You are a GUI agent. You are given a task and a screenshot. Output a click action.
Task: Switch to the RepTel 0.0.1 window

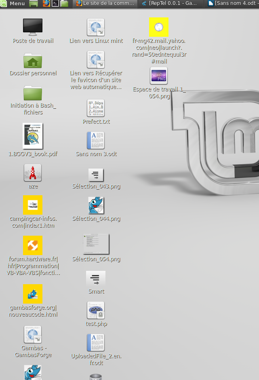[171, 3]
